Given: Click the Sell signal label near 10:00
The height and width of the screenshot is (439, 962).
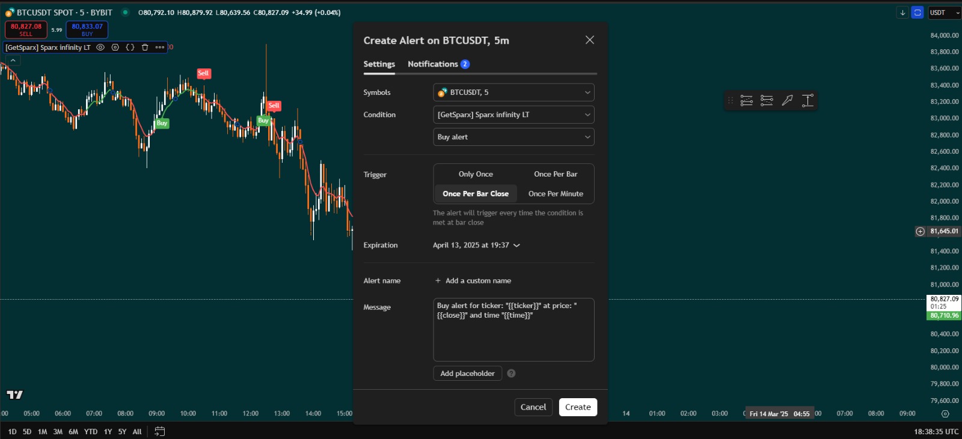Looking at the screenshot, I should 204,73.
